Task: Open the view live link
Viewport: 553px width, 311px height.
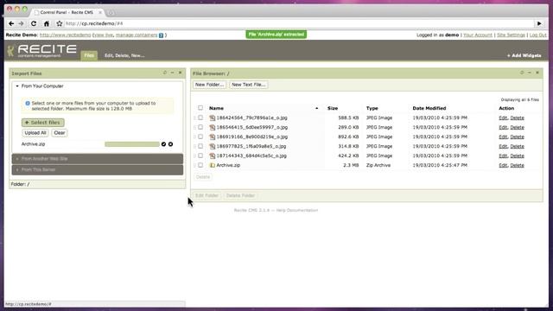Action: click(104, 35)
